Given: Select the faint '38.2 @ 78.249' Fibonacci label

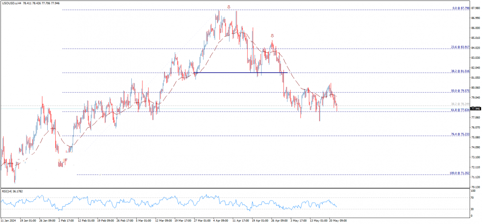Looking at the screenshot, I should 460,104.
